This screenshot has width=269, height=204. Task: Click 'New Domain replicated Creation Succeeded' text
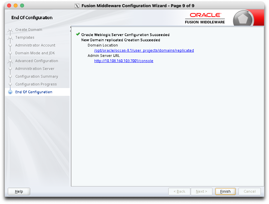coord(121,40)
